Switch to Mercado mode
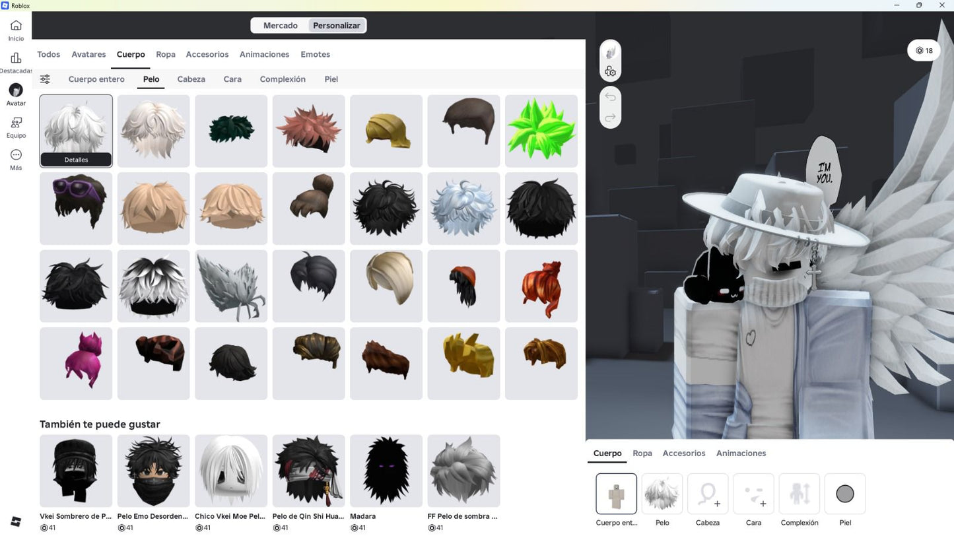The image size is (954, 536). tap(281, 26)
